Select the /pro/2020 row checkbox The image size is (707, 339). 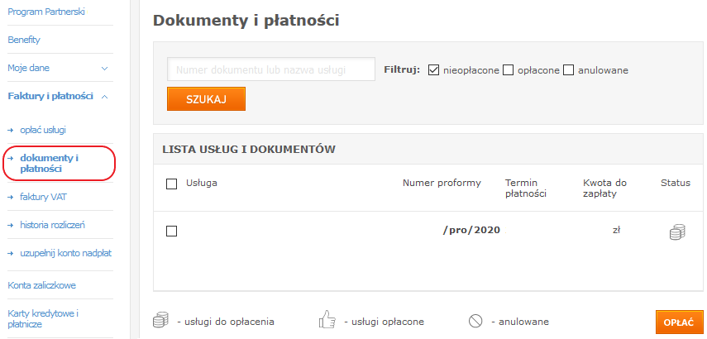171,232
